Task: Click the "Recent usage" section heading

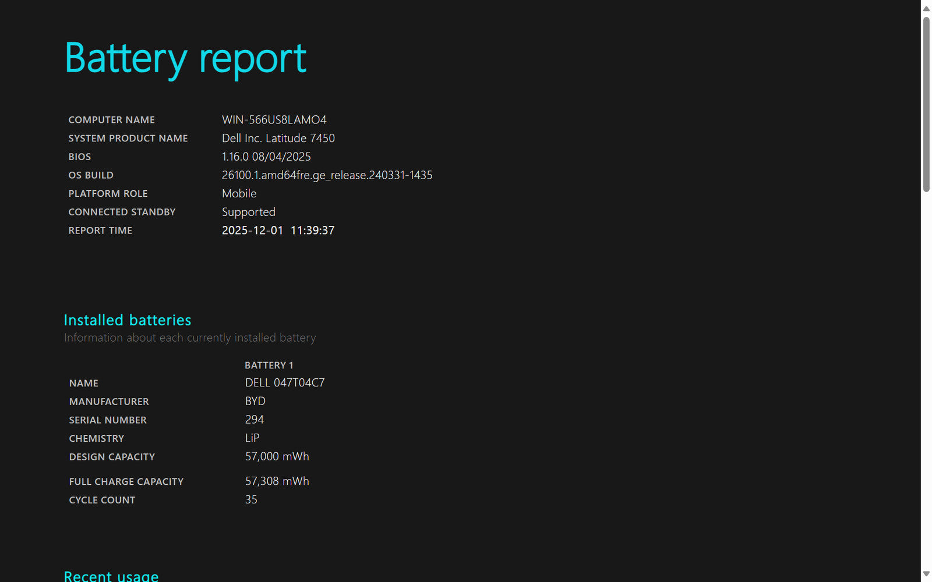Action: tap(111, 576)
